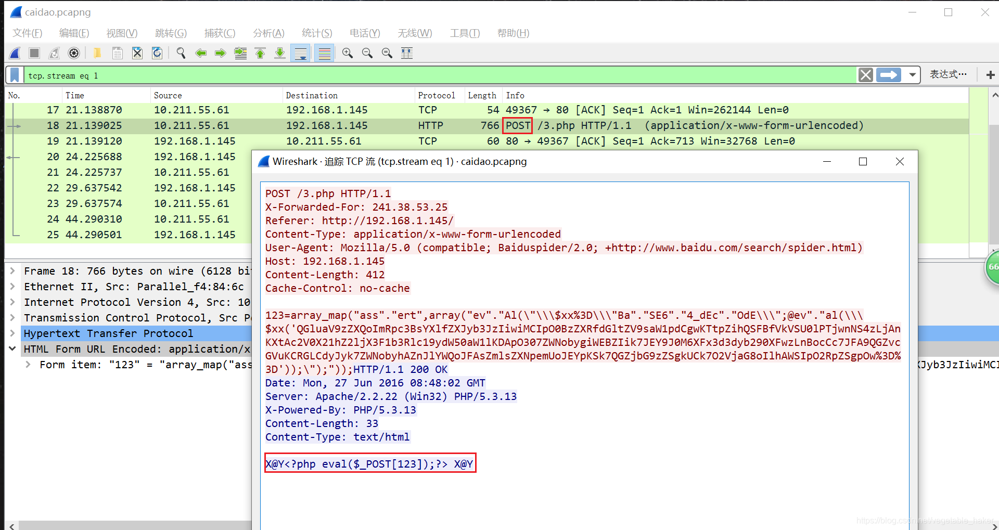The height and width of the screenshot is (530, 999).
Task: Expand the Hypertext Transfer Protocol row
Action: pos(12,333)
